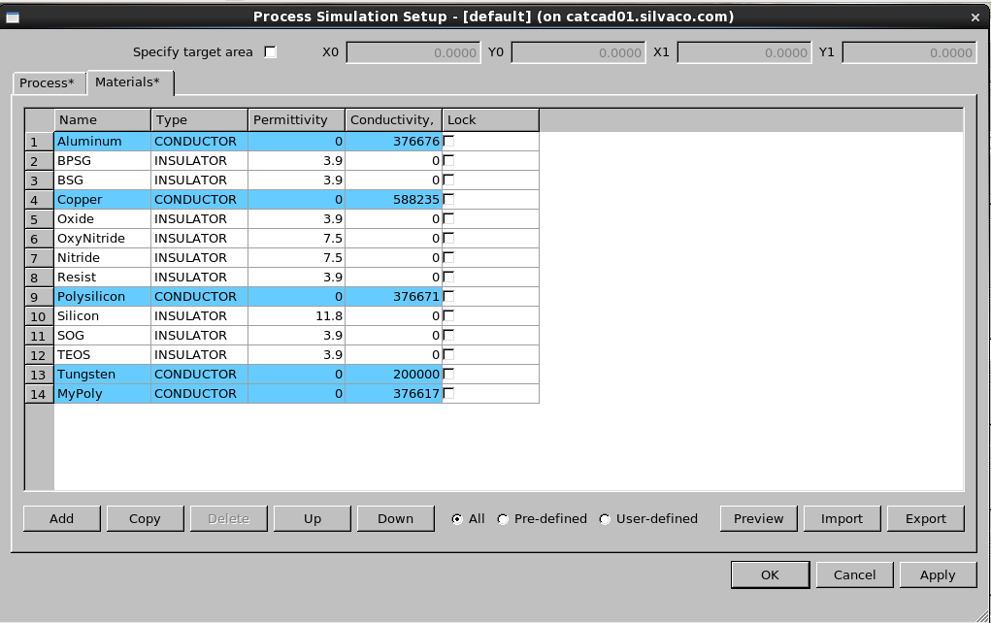
Task: Switch to the Process tab
Action: click(48, 83)
